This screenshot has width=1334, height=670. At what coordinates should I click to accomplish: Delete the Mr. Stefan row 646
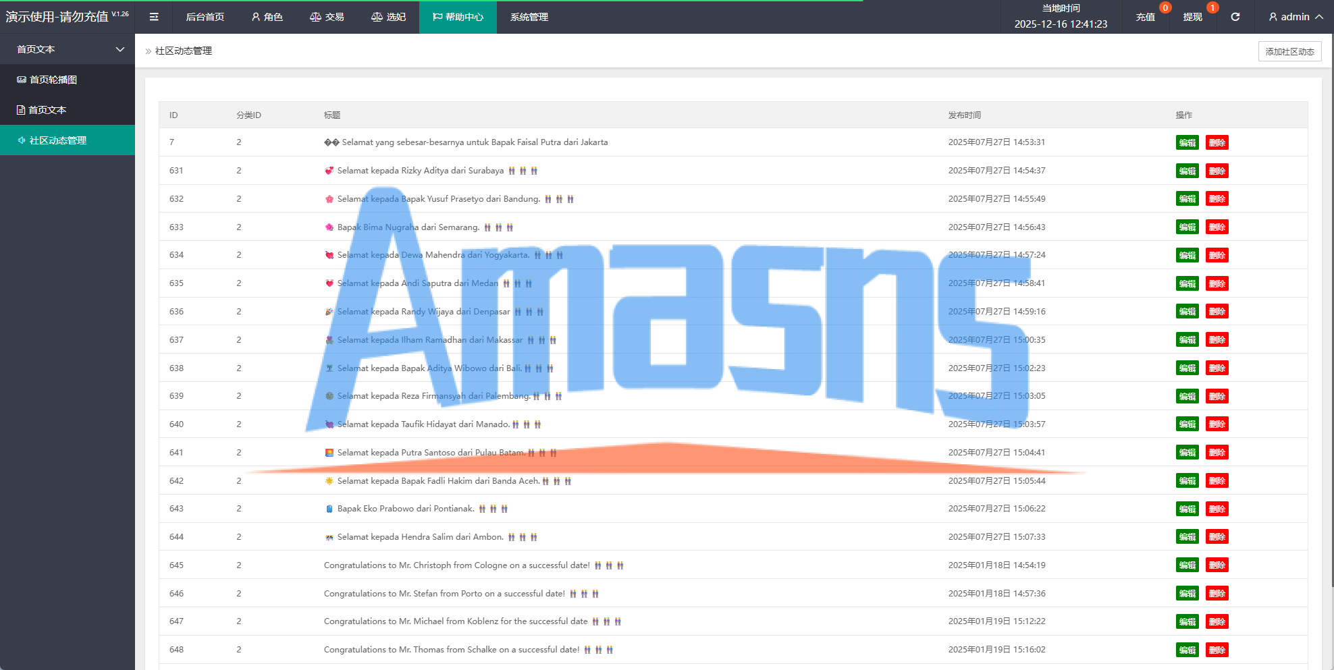(1217, 594)
